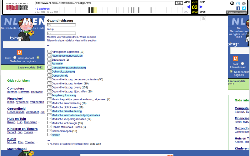Open the Alternatieve geneeswijzen category
The height and width of the screenshot is (156, 250).
pyautogui.click(x=67, y=56)
